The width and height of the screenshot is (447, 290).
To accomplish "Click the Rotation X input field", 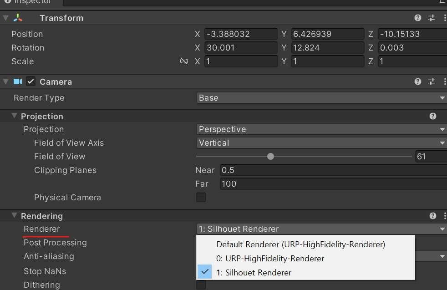I will point(241,48).
